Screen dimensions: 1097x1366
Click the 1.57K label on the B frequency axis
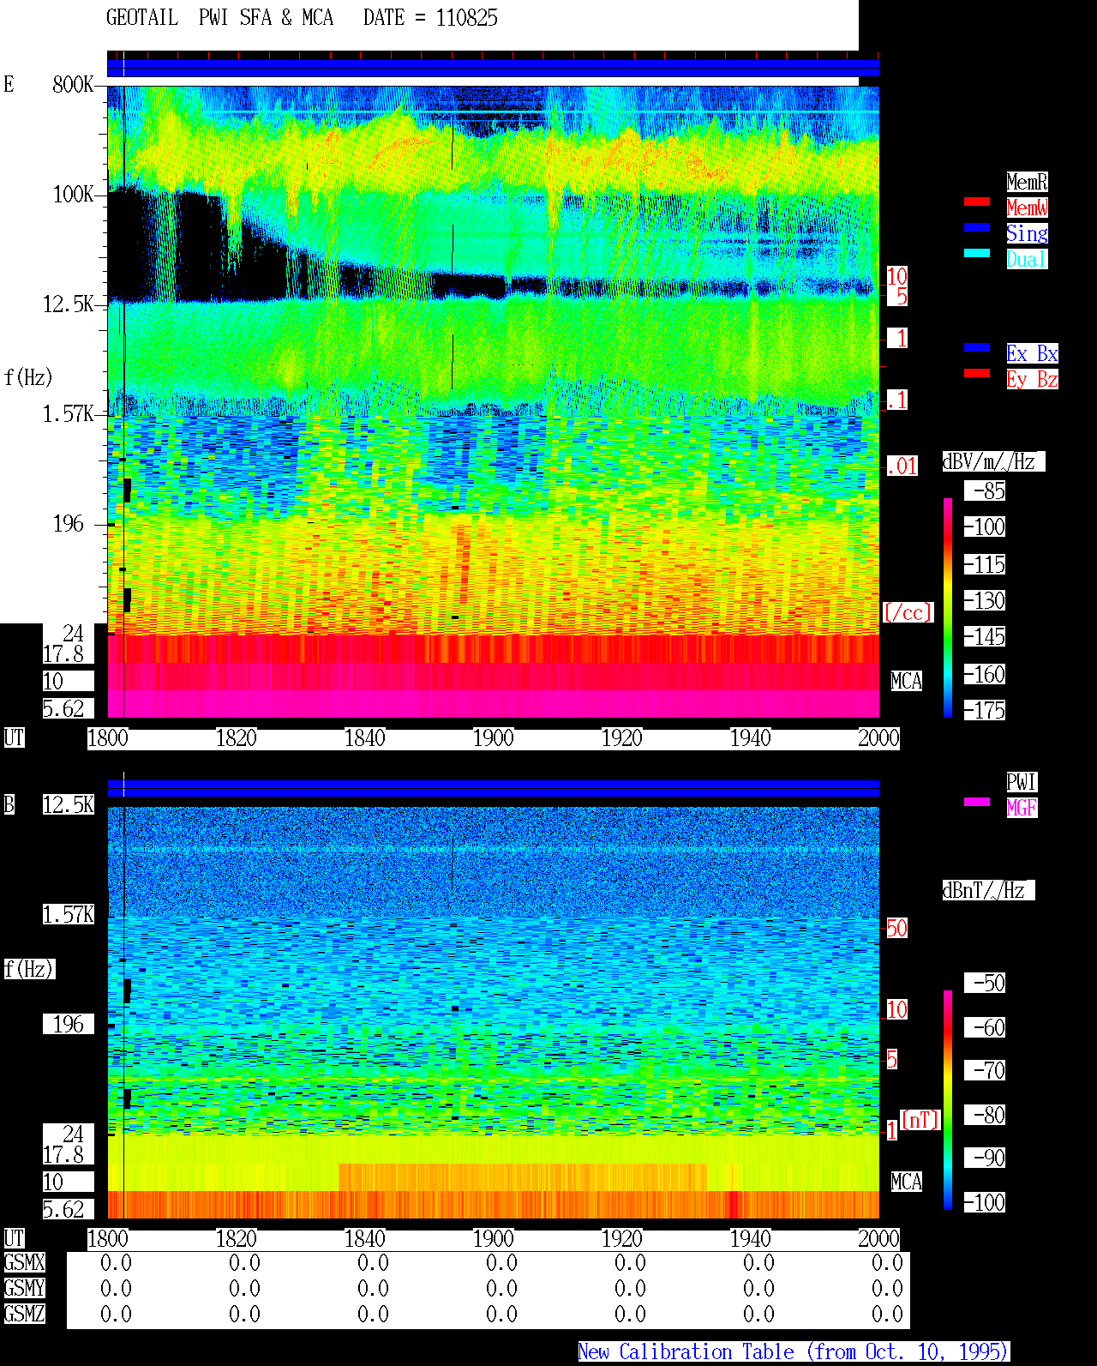pyautogui.click(x=69, y=915)
